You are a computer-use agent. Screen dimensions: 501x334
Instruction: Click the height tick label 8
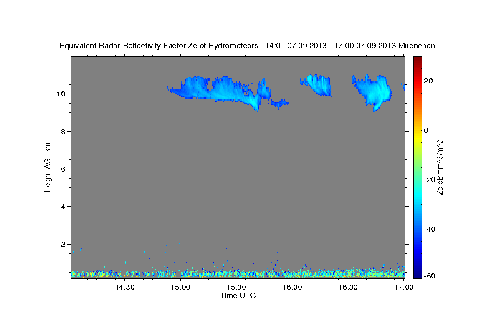[63, 131]
